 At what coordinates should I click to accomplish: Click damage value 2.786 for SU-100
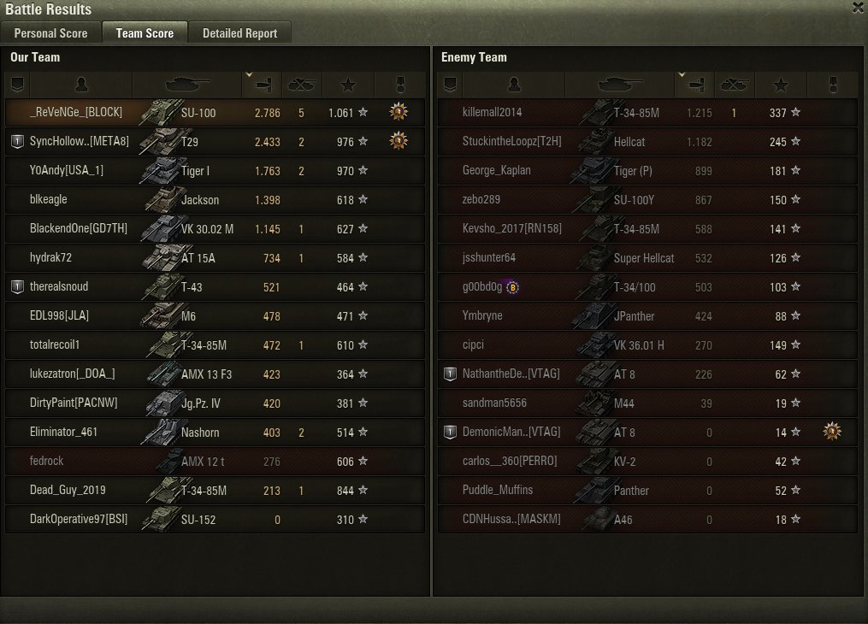[x=268, y=113]
